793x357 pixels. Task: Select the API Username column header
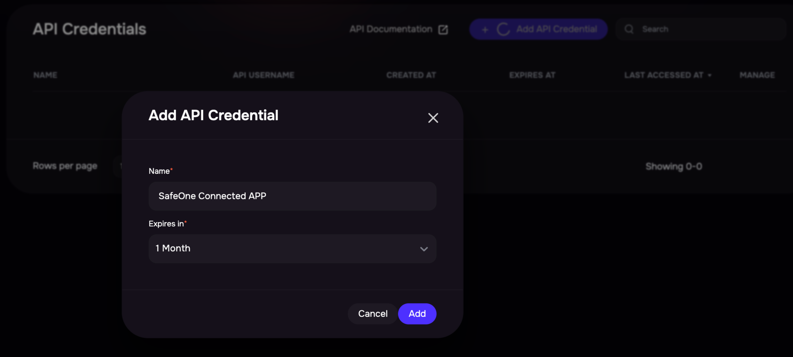coord(264,75)
